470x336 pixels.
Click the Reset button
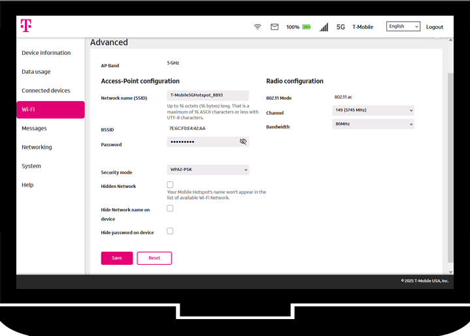click(154, 258)
